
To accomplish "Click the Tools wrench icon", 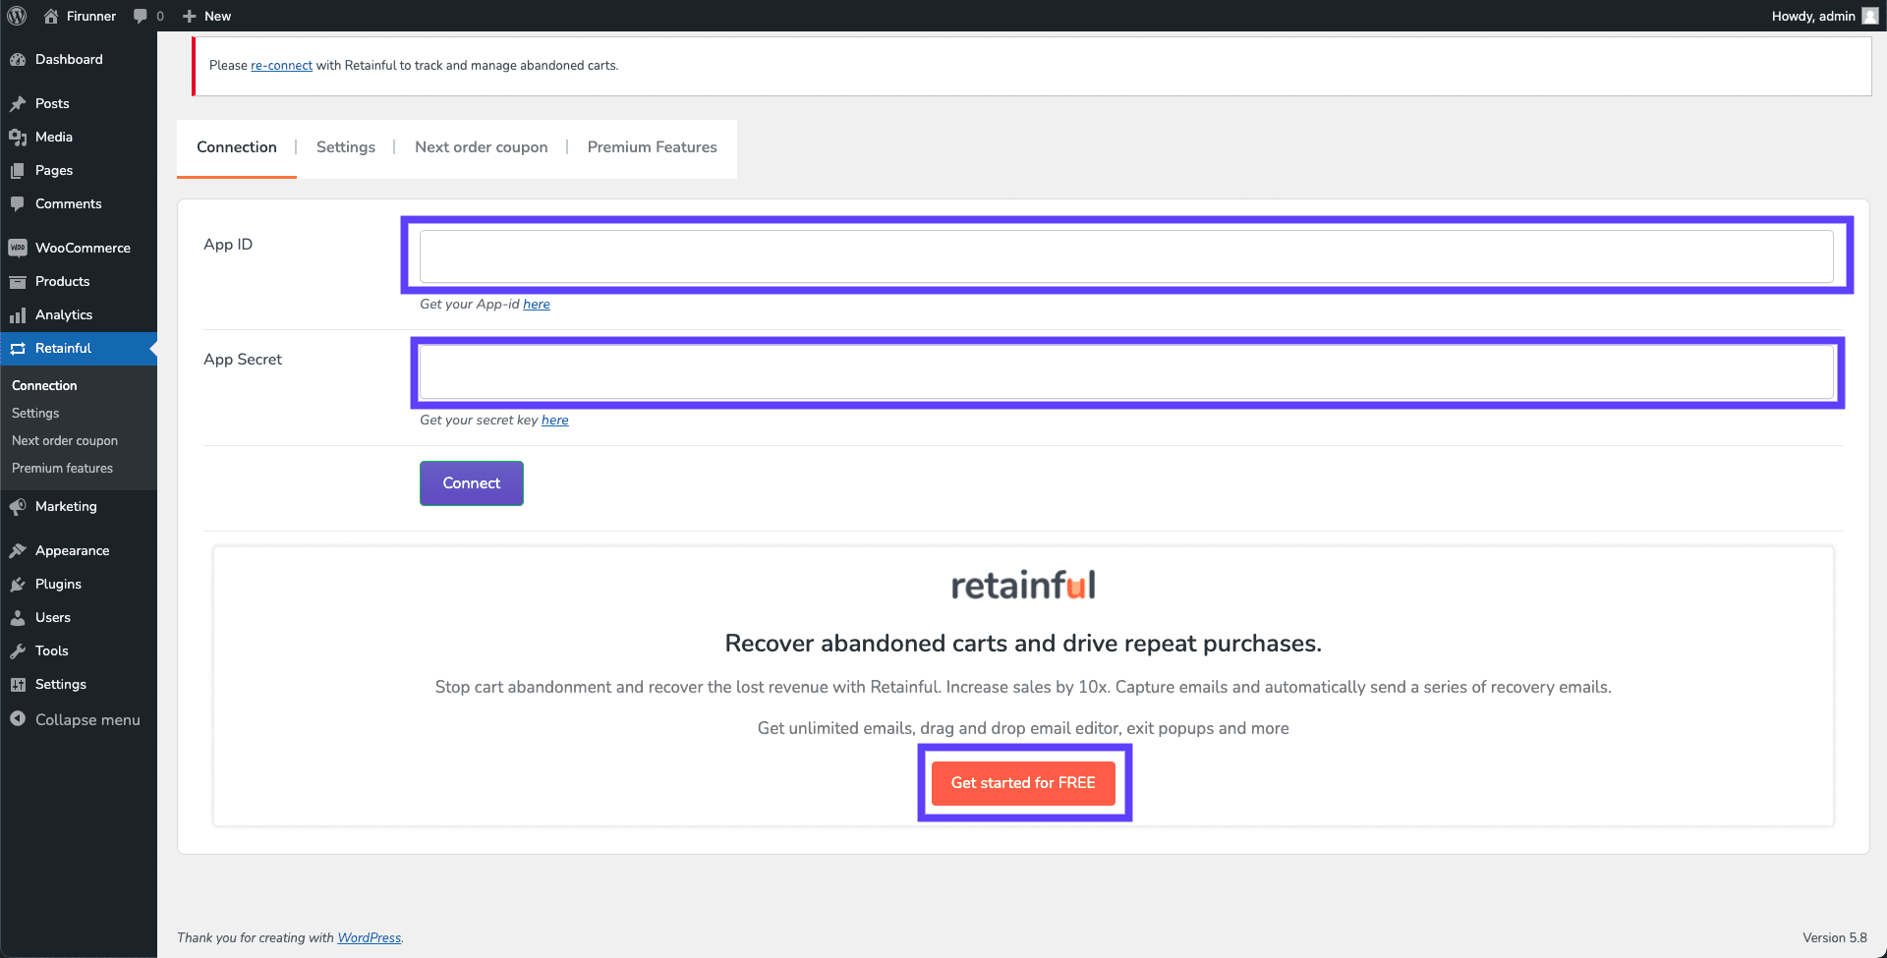I will click(x=18, y=651).
